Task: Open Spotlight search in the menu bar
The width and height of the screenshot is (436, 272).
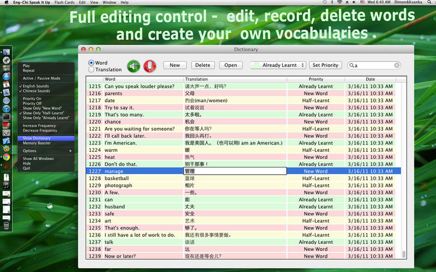Action: pyautogui.click(x=429, y=2)
